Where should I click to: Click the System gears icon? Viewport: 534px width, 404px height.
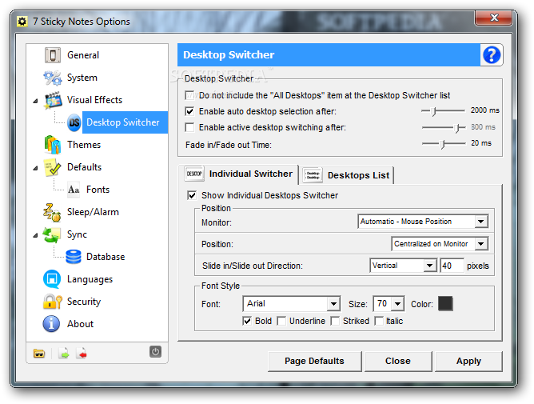(x=53, y=78)
